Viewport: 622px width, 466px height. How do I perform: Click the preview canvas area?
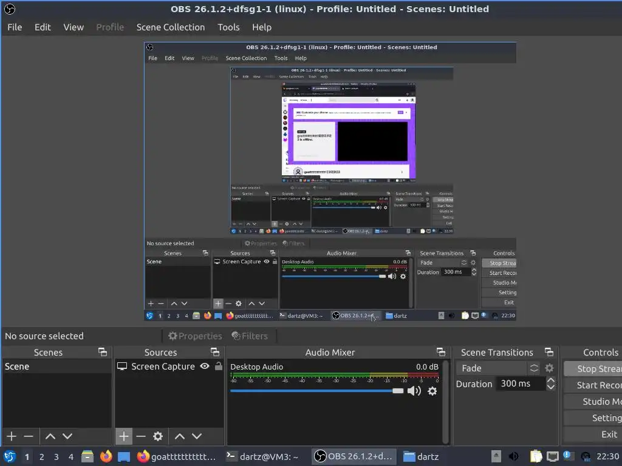(x=330, y=181)
